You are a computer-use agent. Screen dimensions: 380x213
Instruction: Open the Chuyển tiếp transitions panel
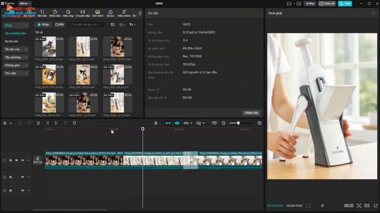coord(83,13)
